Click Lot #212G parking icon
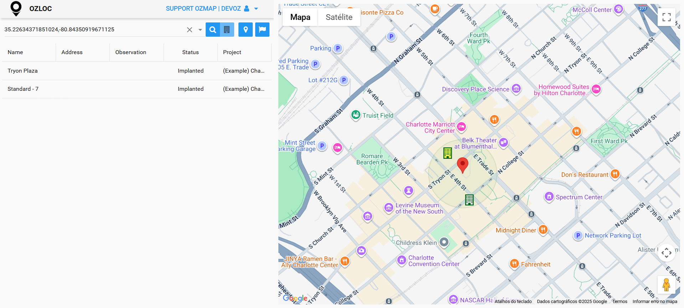684x308 pixels. pyautogui.click(x=344, y=80)
